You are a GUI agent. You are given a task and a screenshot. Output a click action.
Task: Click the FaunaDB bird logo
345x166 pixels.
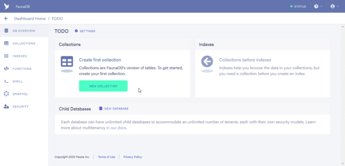[x=7, y=6]
